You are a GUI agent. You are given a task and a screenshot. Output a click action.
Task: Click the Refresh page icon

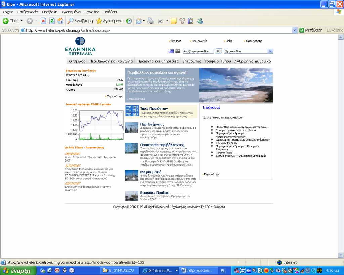52,21
